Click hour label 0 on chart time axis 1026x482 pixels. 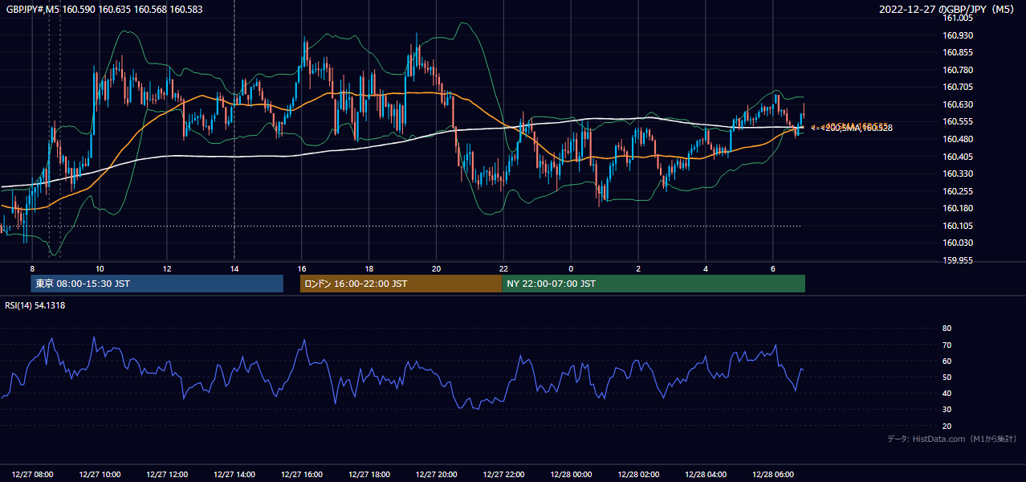571,268
